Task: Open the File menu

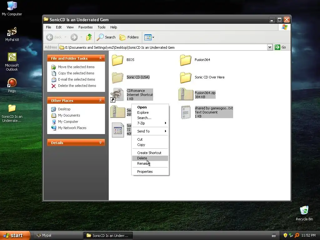Action: [48, 27]
